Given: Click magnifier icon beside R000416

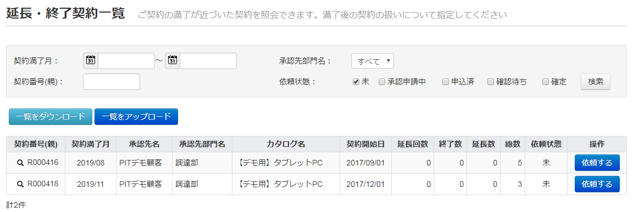Looking at the screenshot, I should [x=20, y=163].
